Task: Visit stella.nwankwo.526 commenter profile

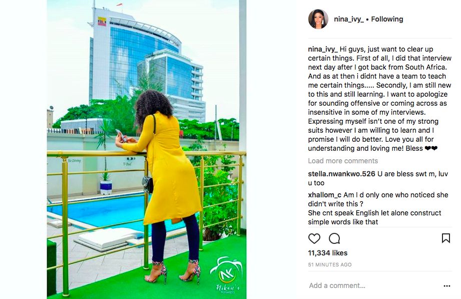Action: point(342,174)
